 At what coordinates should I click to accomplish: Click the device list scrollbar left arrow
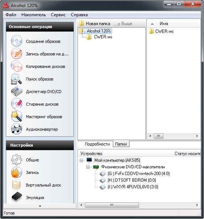(x=81, y=205)
